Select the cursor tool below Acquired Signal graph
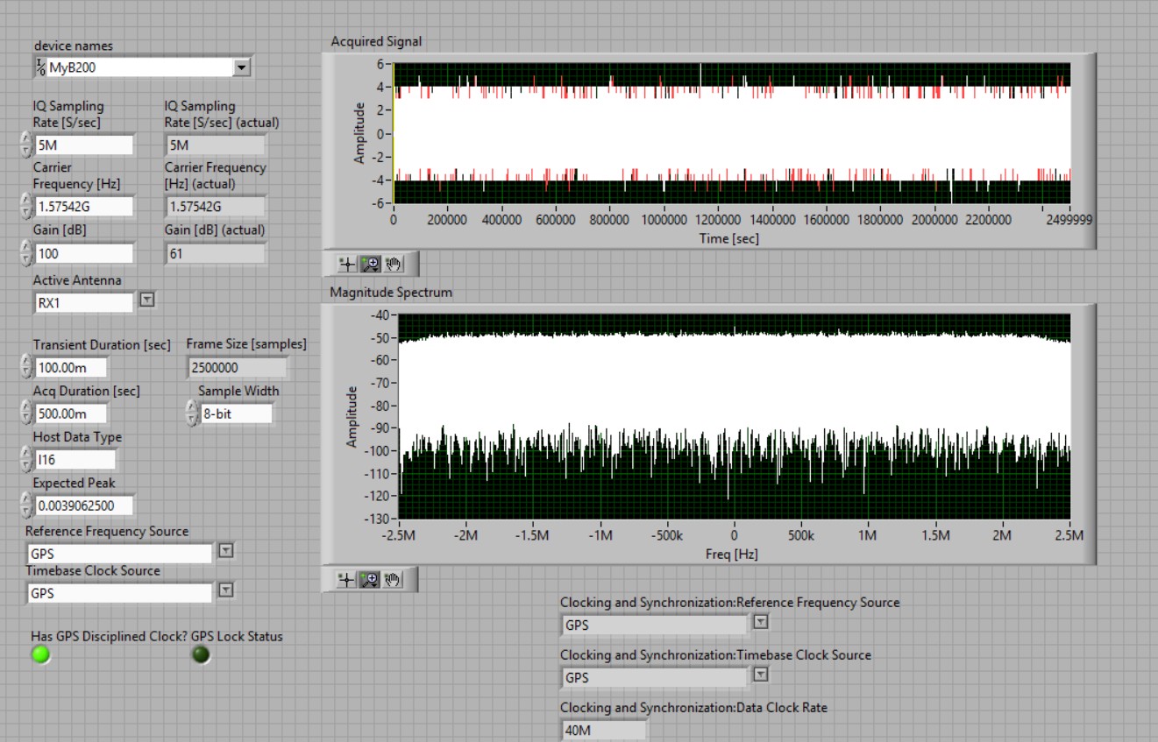The width and height of the screenshot is (1158, 742). [x=347, y=263]
